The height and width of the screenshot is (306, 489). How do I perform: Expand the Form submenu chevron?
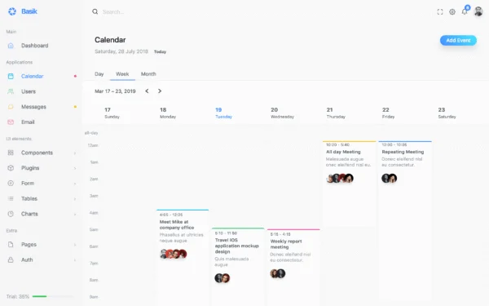coord(75,184)
